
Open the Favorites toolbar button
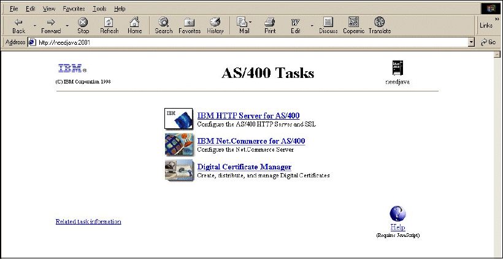190,26
